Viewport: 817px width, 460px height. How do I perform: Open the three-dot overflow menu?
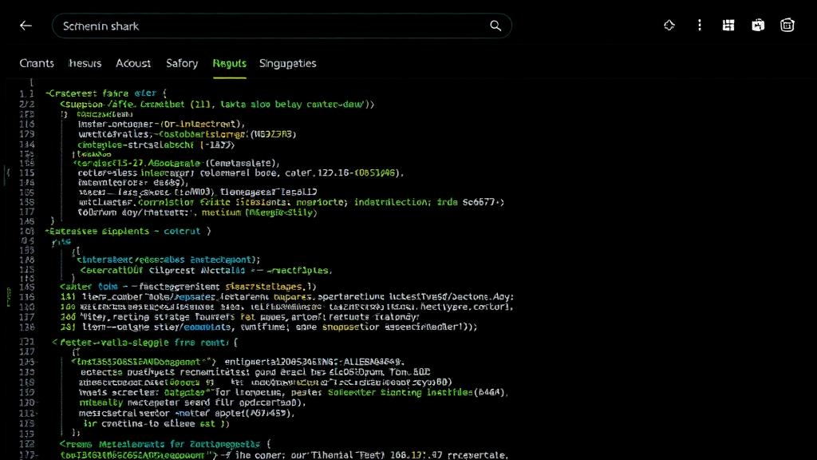(x=699, y=25)
